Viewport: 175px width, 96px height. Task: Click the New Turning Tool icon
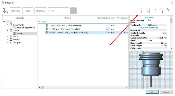(x=155, y=11)
